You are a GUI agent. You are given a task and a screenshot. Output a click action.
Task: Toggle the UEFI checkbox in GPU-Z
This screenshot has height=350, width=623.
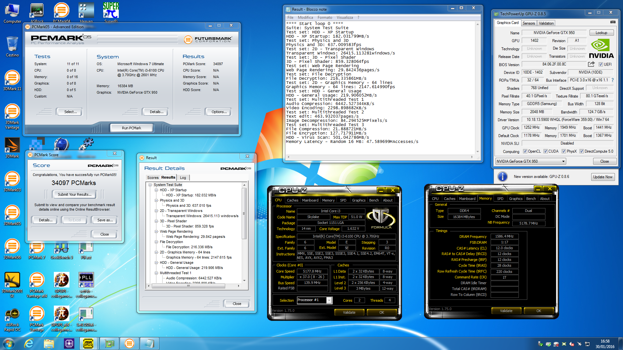click(x=601, y=64)
